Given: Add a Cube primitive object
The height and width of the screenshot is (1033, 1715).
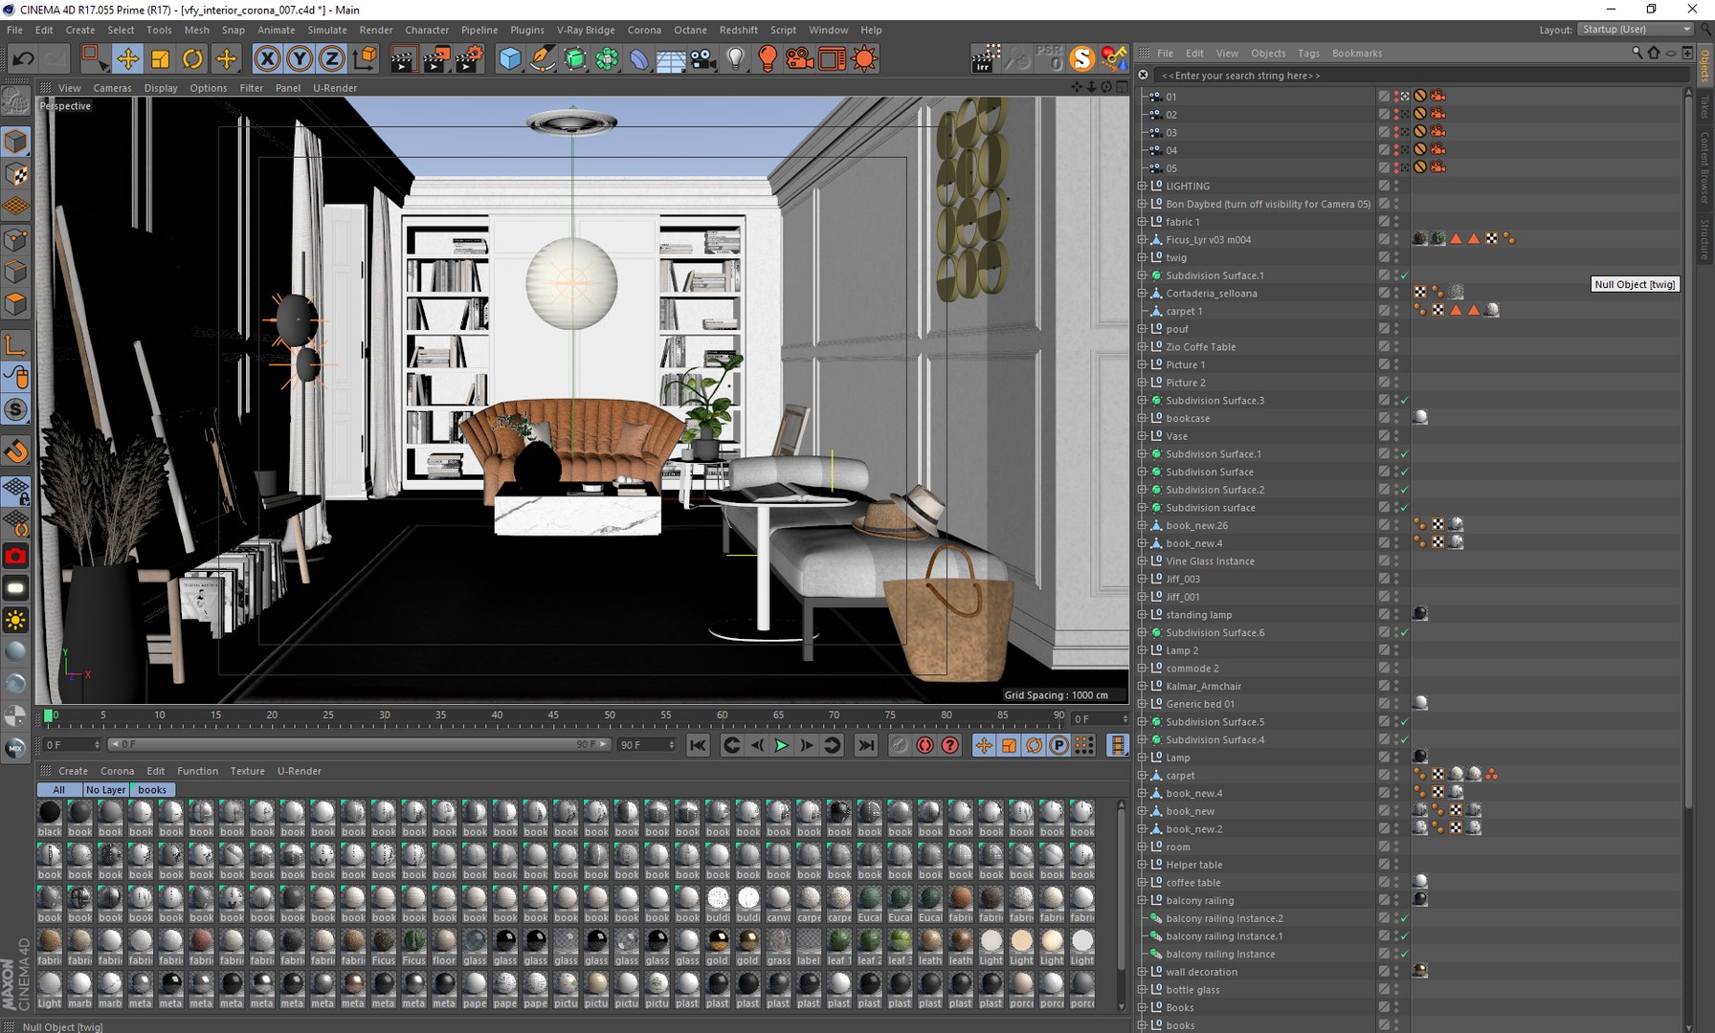Looking at the screenshot, I should (x=510, y=59).
